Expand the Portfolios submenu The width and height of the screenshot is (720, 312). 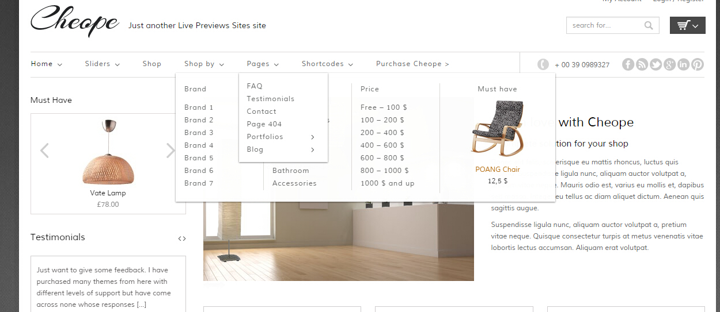click(281, 137)
